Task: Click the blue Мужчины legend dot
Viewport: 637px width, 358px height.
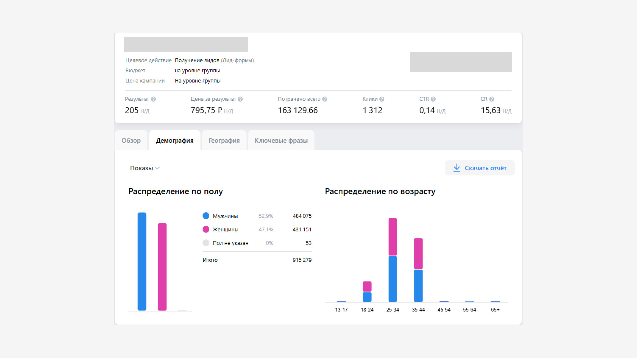Action: (206, 216)
